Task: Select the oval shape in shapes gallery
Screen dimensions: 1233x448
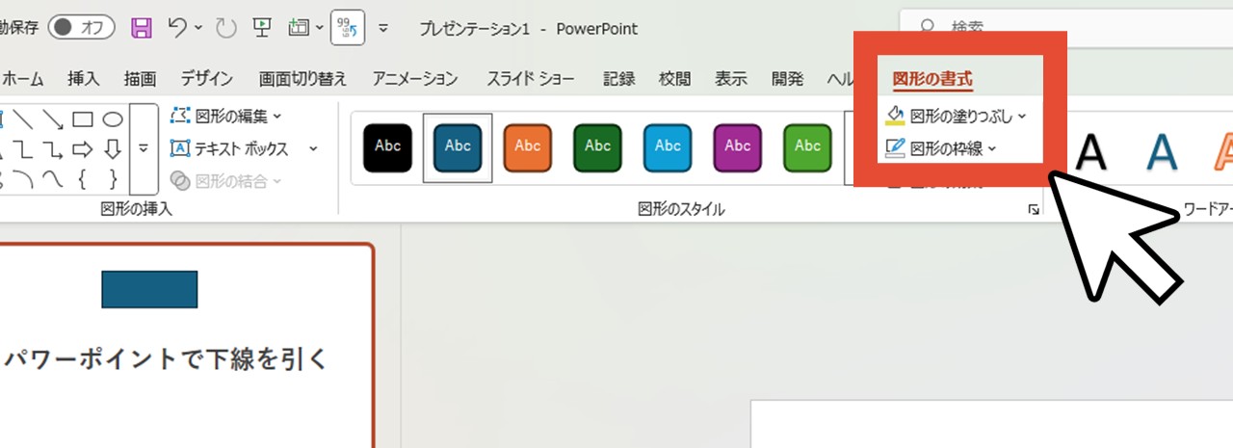Action: [113, 119]
